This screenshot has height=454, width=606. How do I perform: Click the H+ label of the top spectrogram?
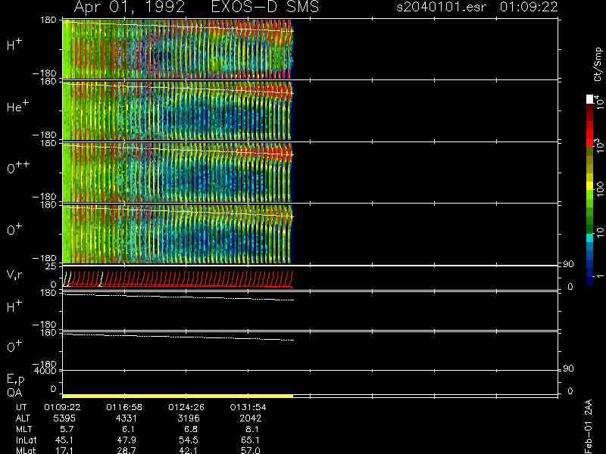point(14,45)
